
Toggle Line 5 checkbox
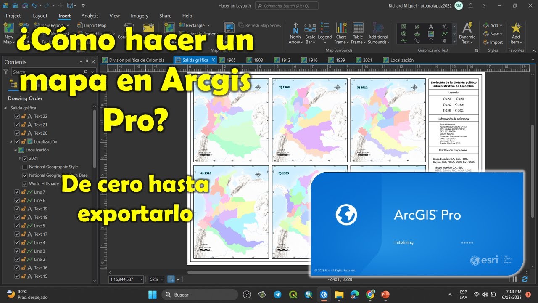[17, 226]
